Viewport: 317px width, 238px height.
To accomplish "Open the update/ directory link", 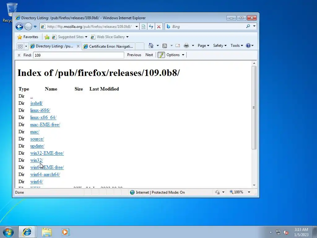I will (37, 146).
